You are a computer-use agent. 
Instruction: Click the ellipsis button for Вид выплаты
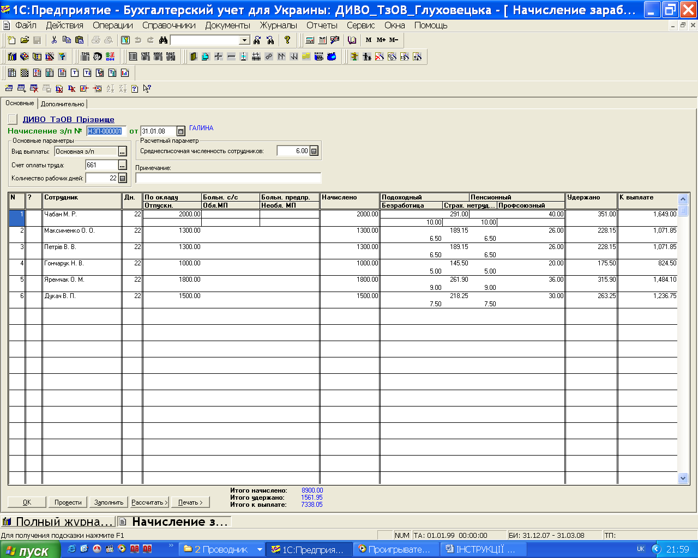pyautogui.click(x=122, y=151)
